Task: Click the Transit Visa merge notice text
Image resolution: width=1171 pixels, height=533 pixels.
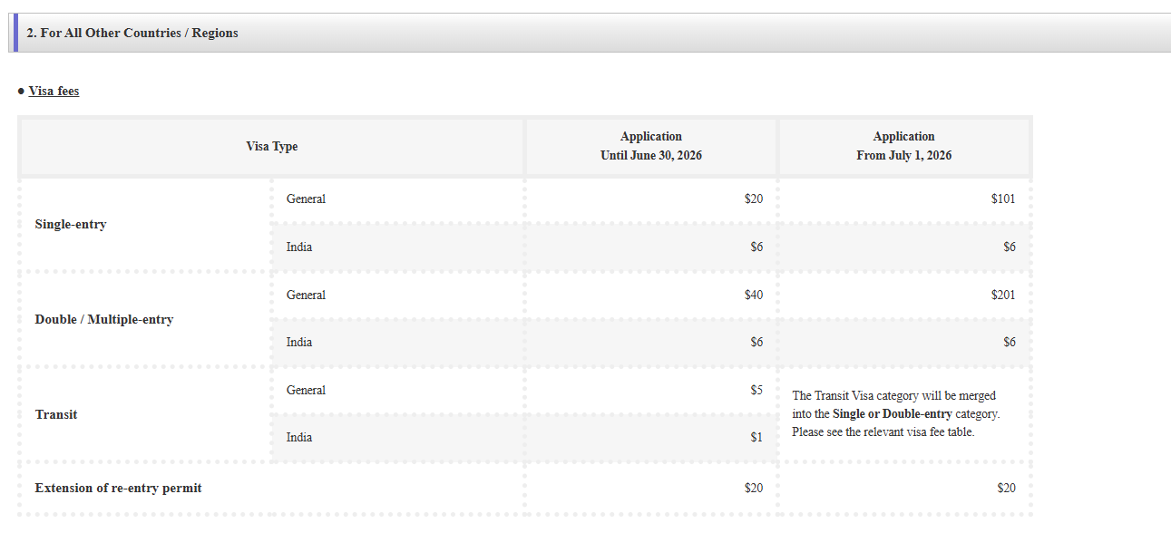Action: click(x=896, y=413)
